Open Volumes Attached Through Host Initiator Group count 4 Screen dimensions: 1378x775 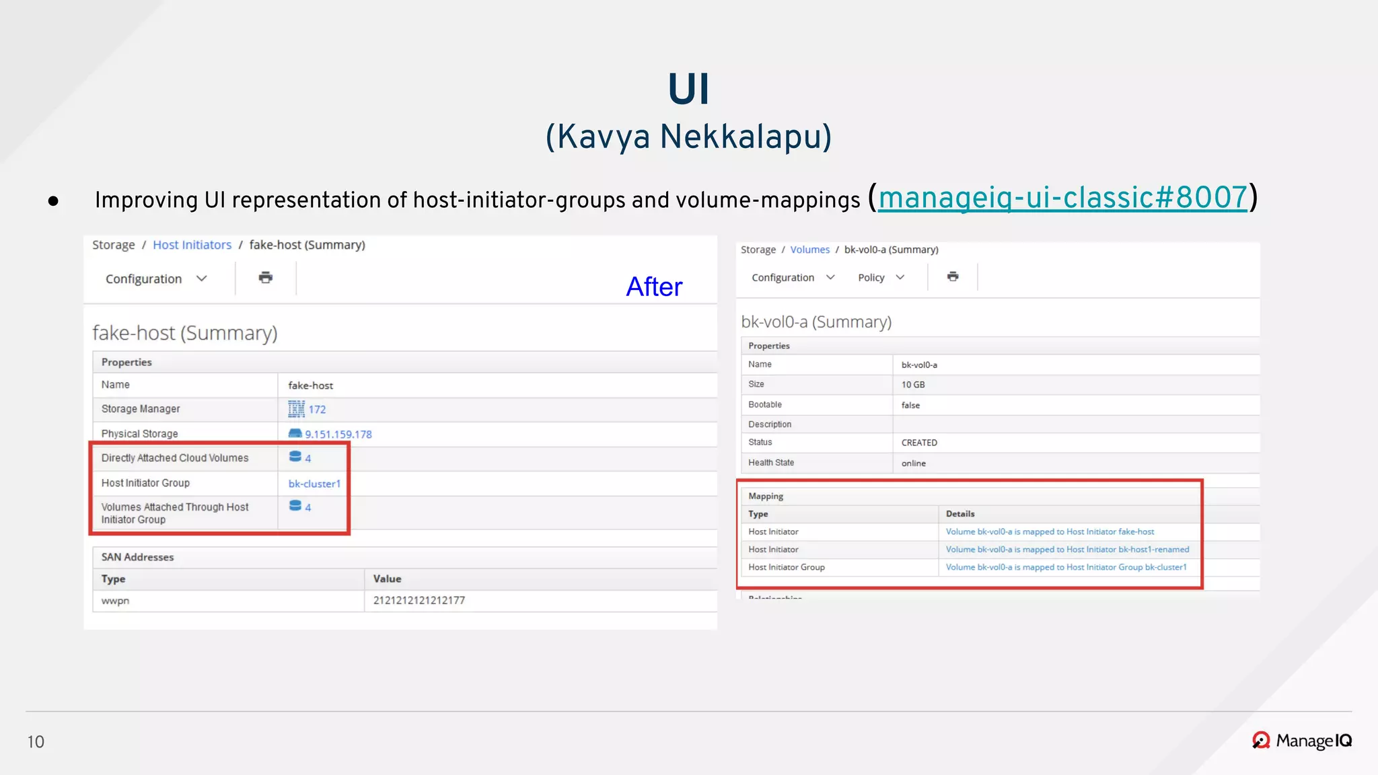(x=308, y=508)
